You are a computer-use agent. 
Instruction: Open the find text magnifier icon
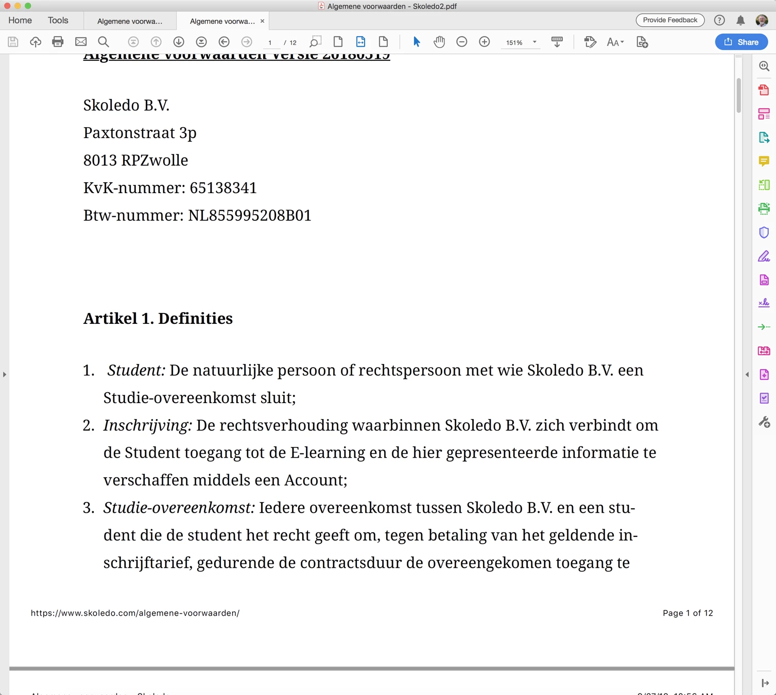click(x=104, y=42)
